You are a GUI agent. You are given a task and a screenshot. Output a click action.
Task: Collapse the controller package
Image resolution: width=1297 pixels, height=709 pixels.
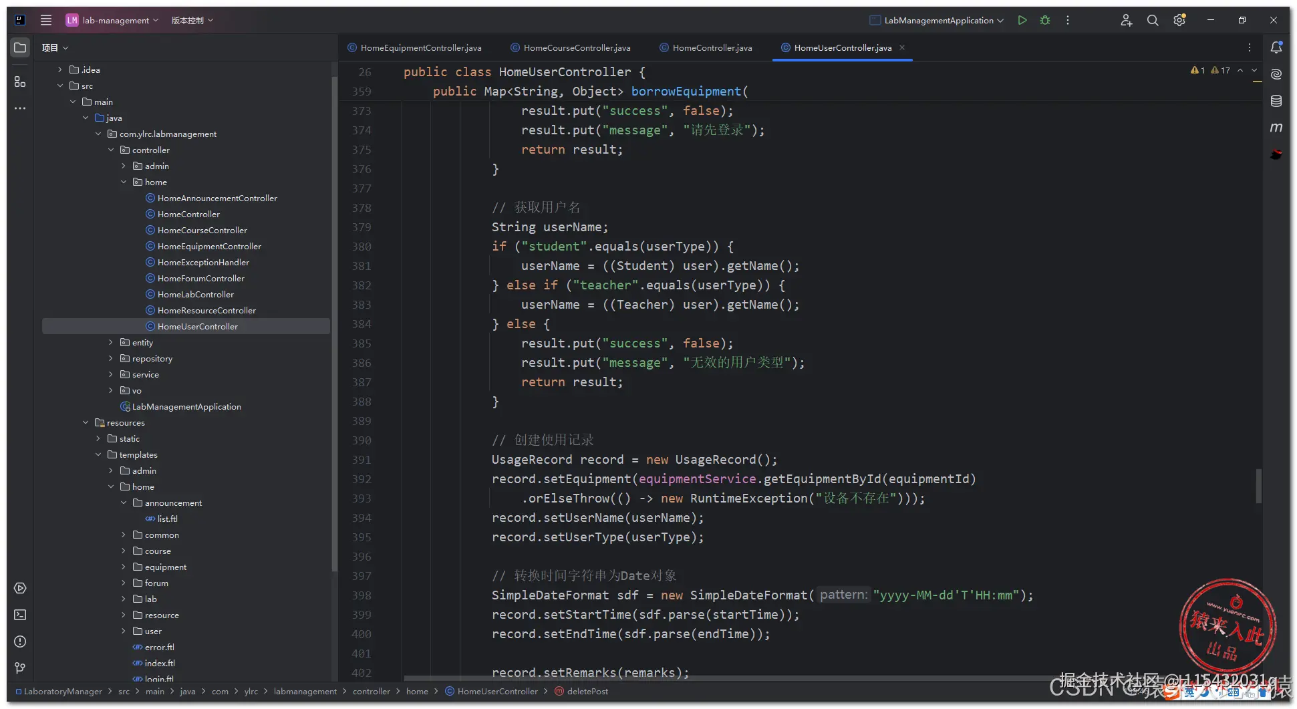point(111,150)
